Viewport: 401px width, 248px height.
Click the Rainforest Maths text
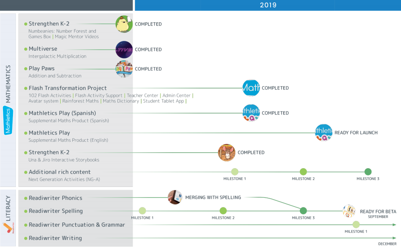[x=81, y=101]
